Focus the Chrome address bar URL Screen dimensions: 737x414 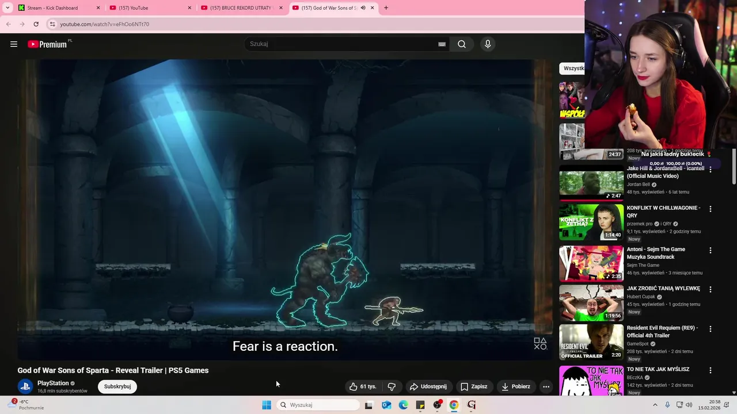point(104,24)
